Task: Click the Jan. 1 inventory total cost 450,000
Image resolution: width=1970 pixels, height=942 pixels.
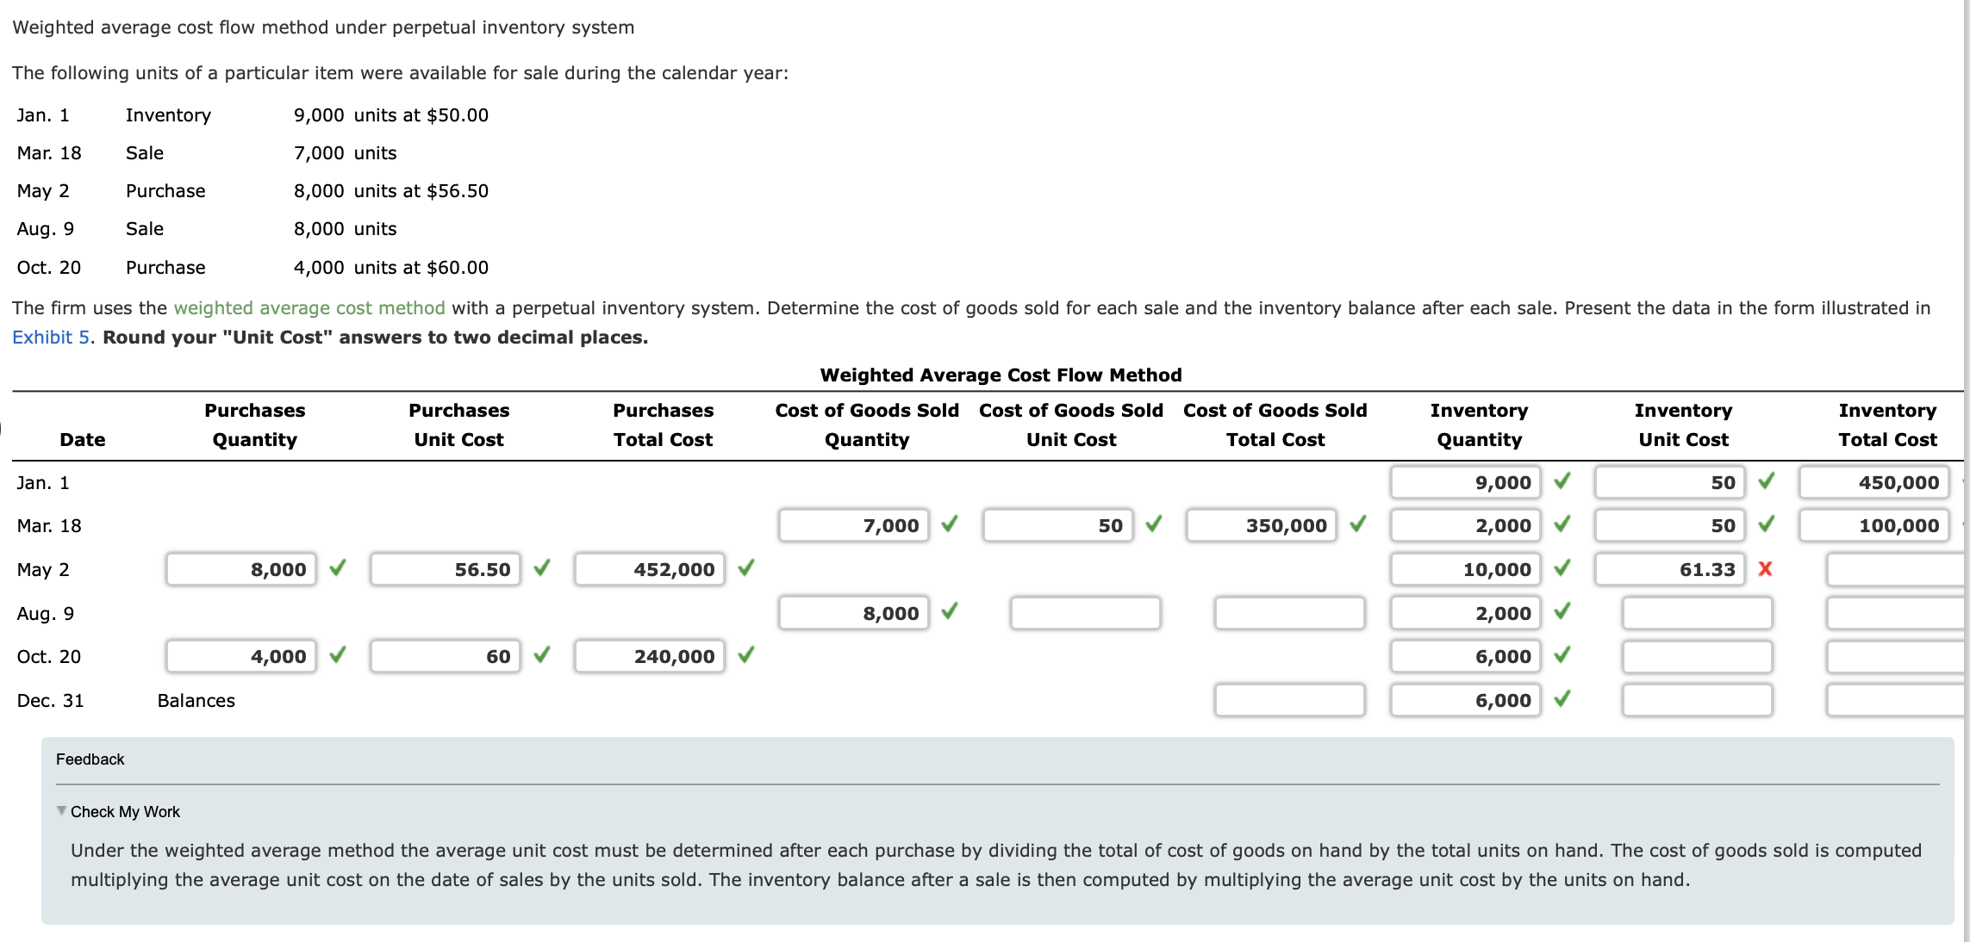Action: pos(1873,482)
